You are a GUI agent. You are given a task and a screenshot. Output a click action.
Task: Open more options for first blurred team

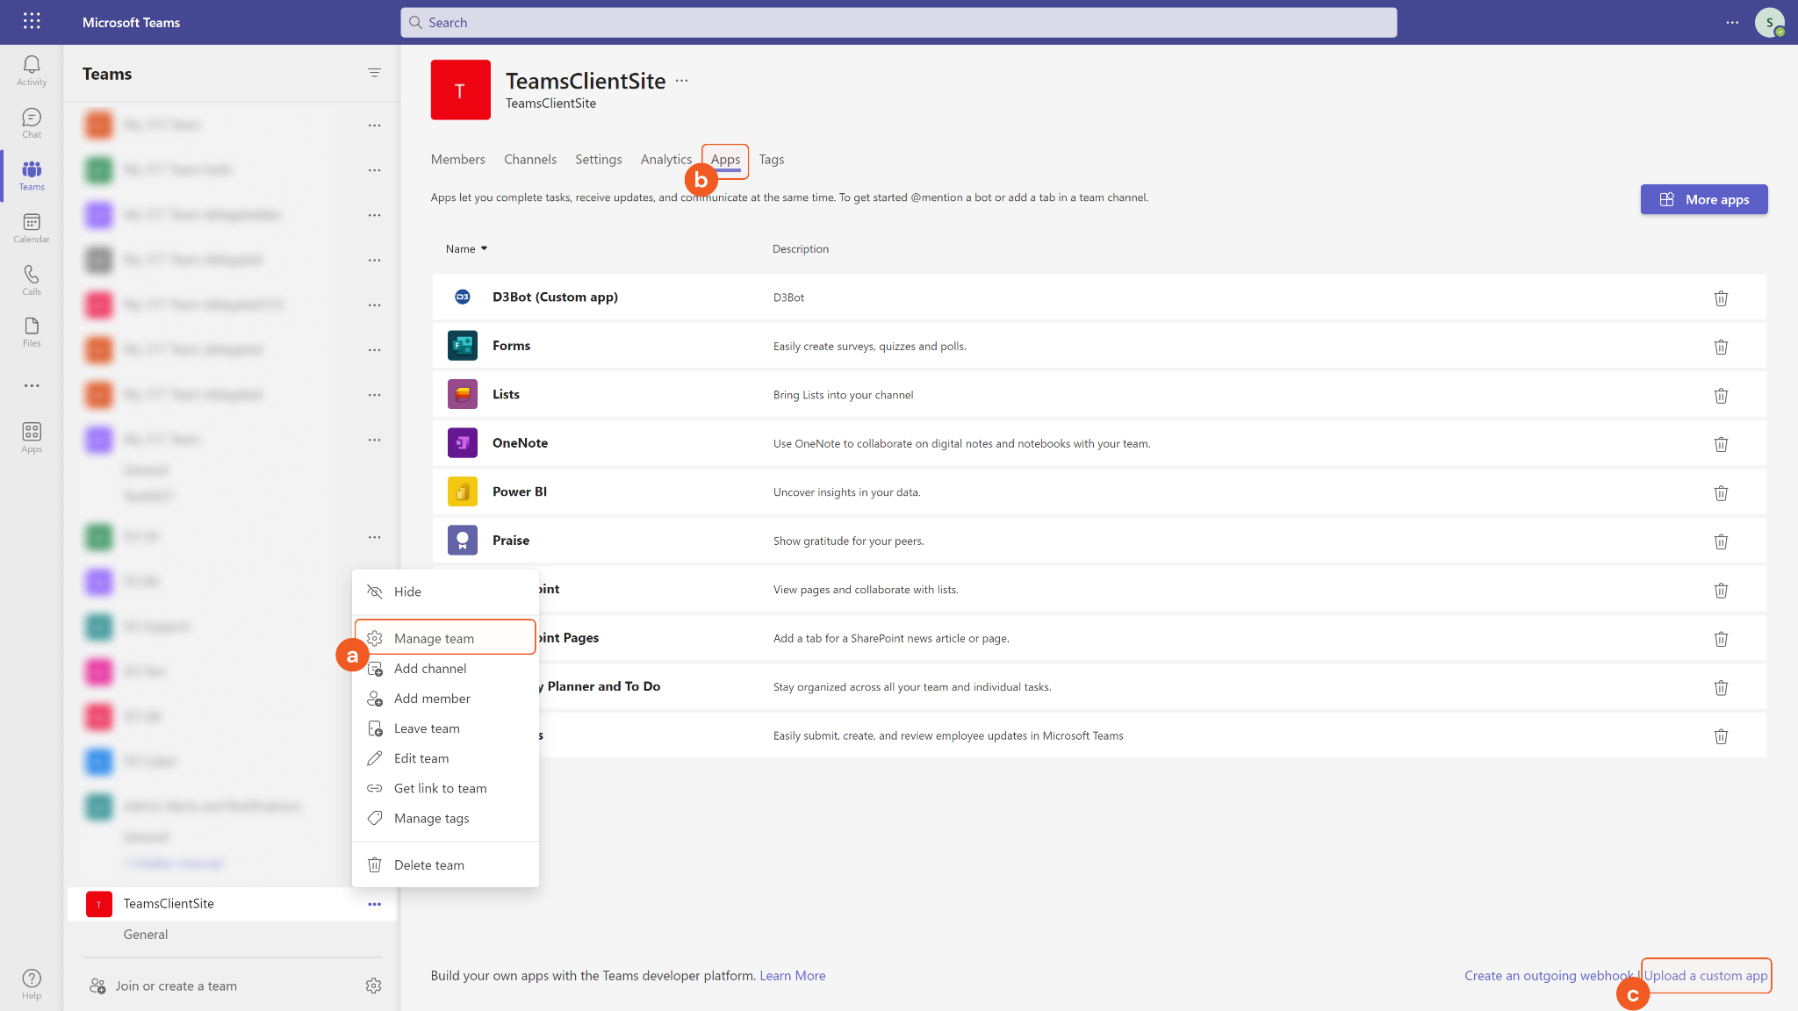click(x=375, y=125)
